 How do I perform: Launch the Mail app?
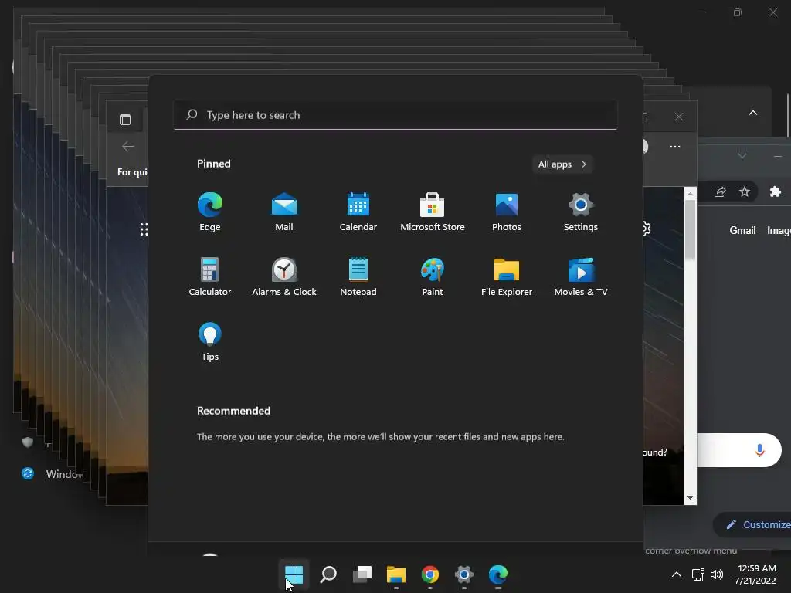284,212
